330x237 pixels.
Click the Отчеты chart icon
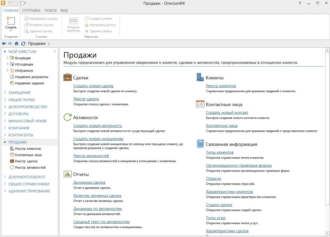[68, 174]
